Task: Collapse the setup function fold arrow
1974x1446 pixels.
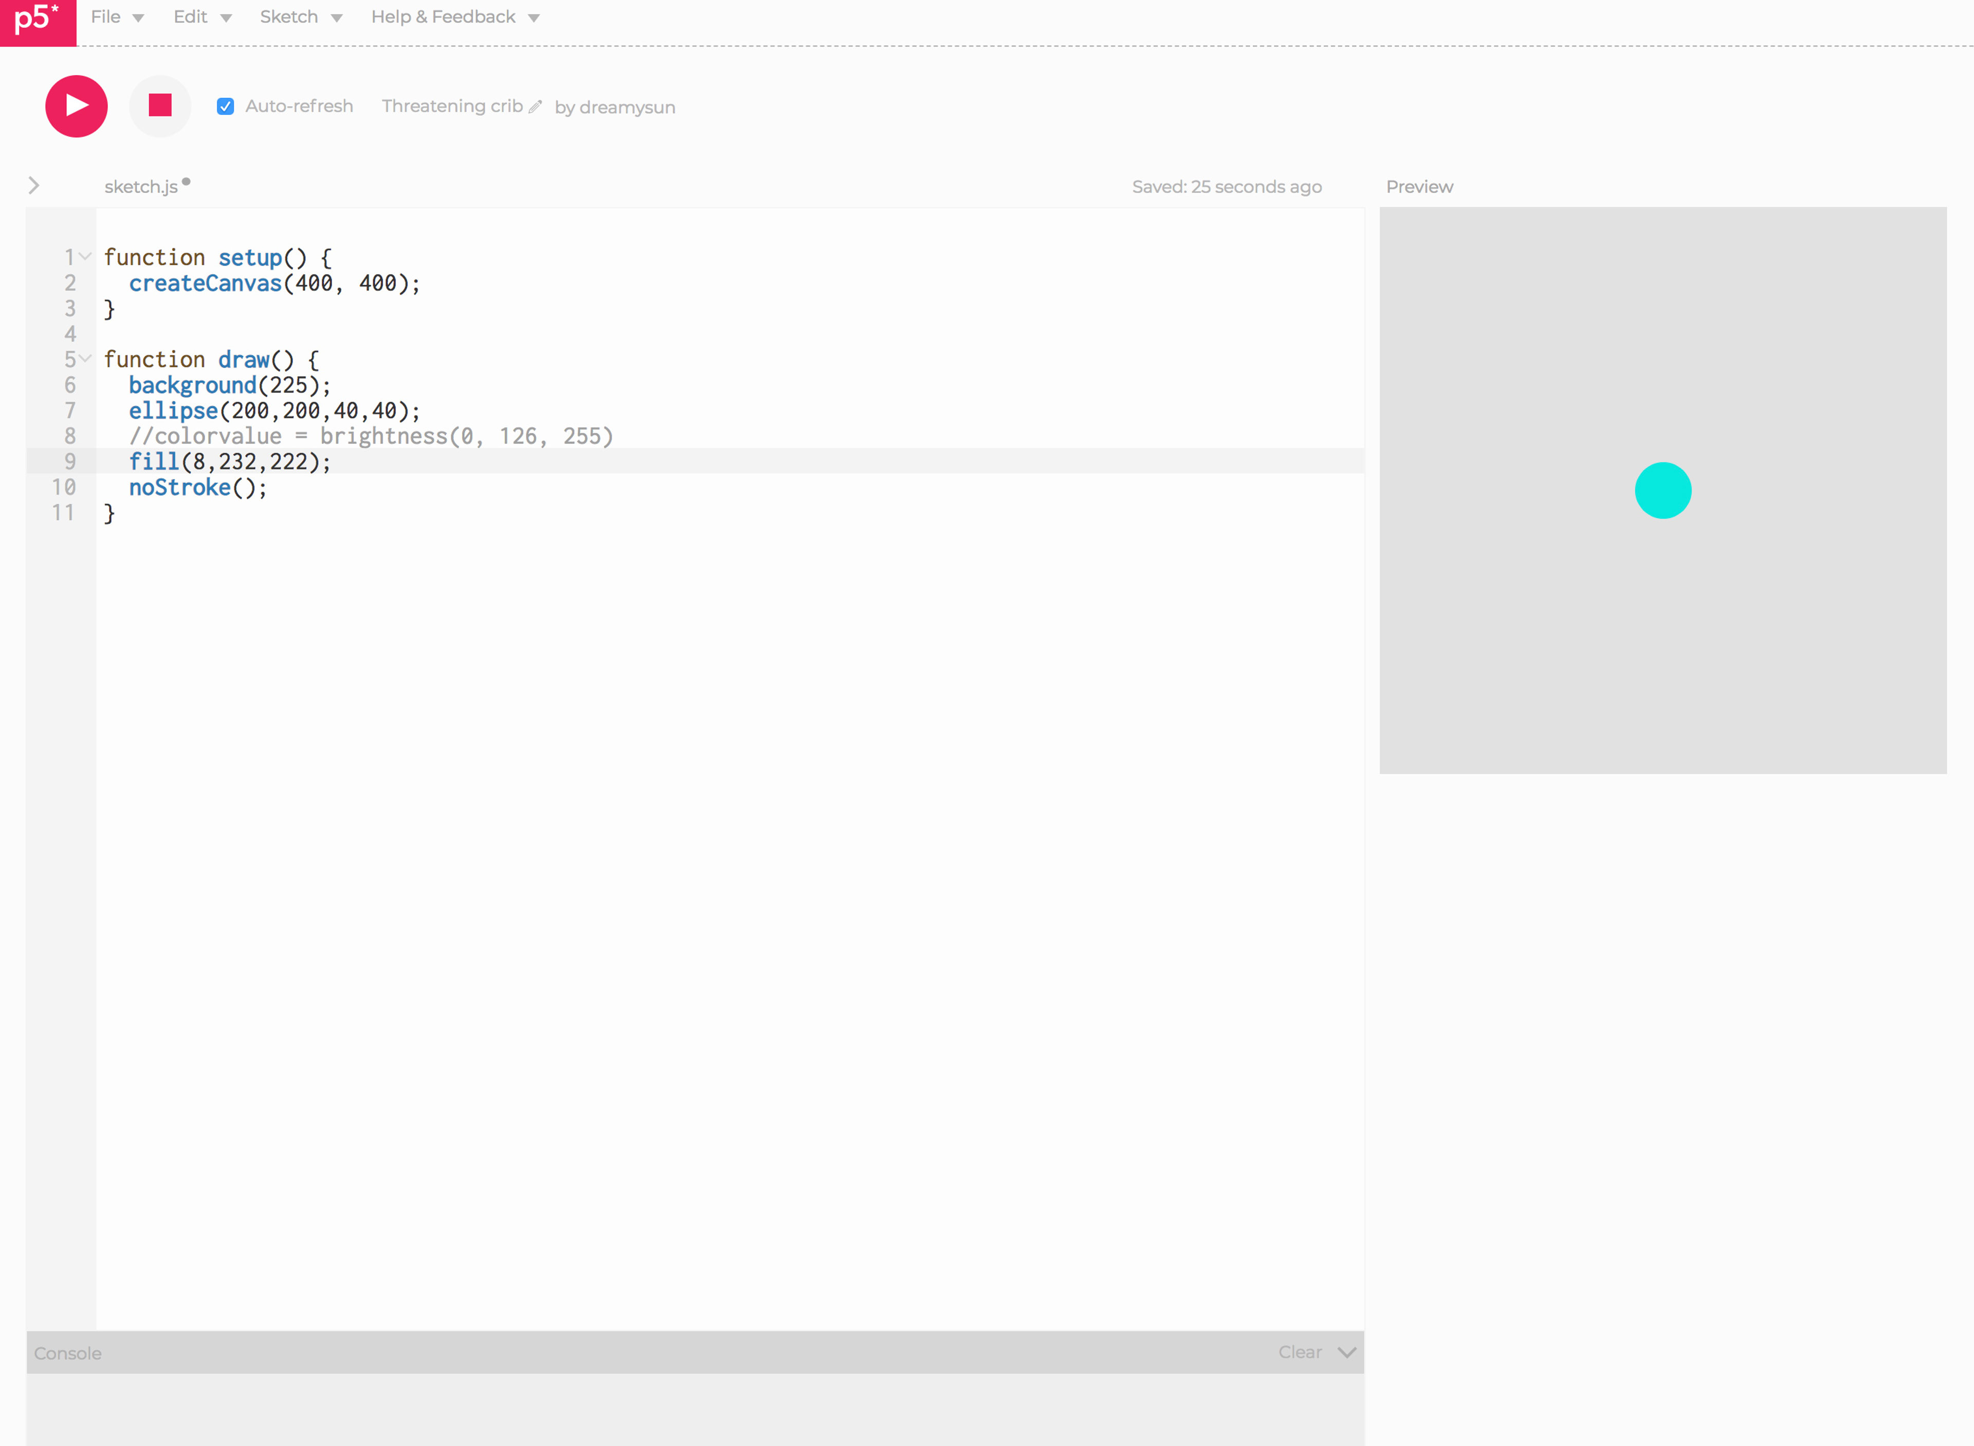Action: pos(86,256)
